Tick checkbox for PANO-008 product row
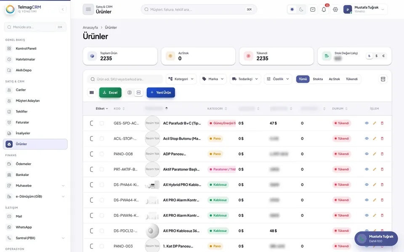Viewport: 404px width, 252px height. click(x=102, y=154)
